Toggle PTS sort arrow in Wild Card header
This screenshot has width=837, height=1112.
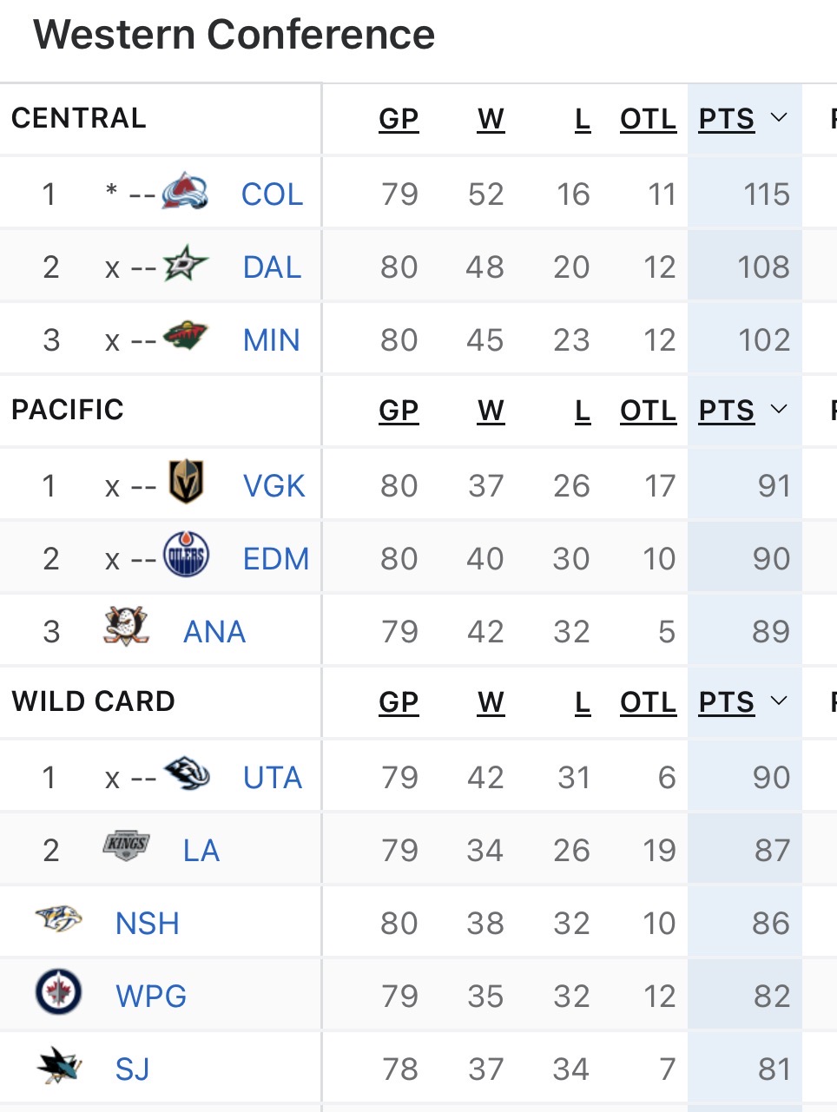click(x=779, y=701)
